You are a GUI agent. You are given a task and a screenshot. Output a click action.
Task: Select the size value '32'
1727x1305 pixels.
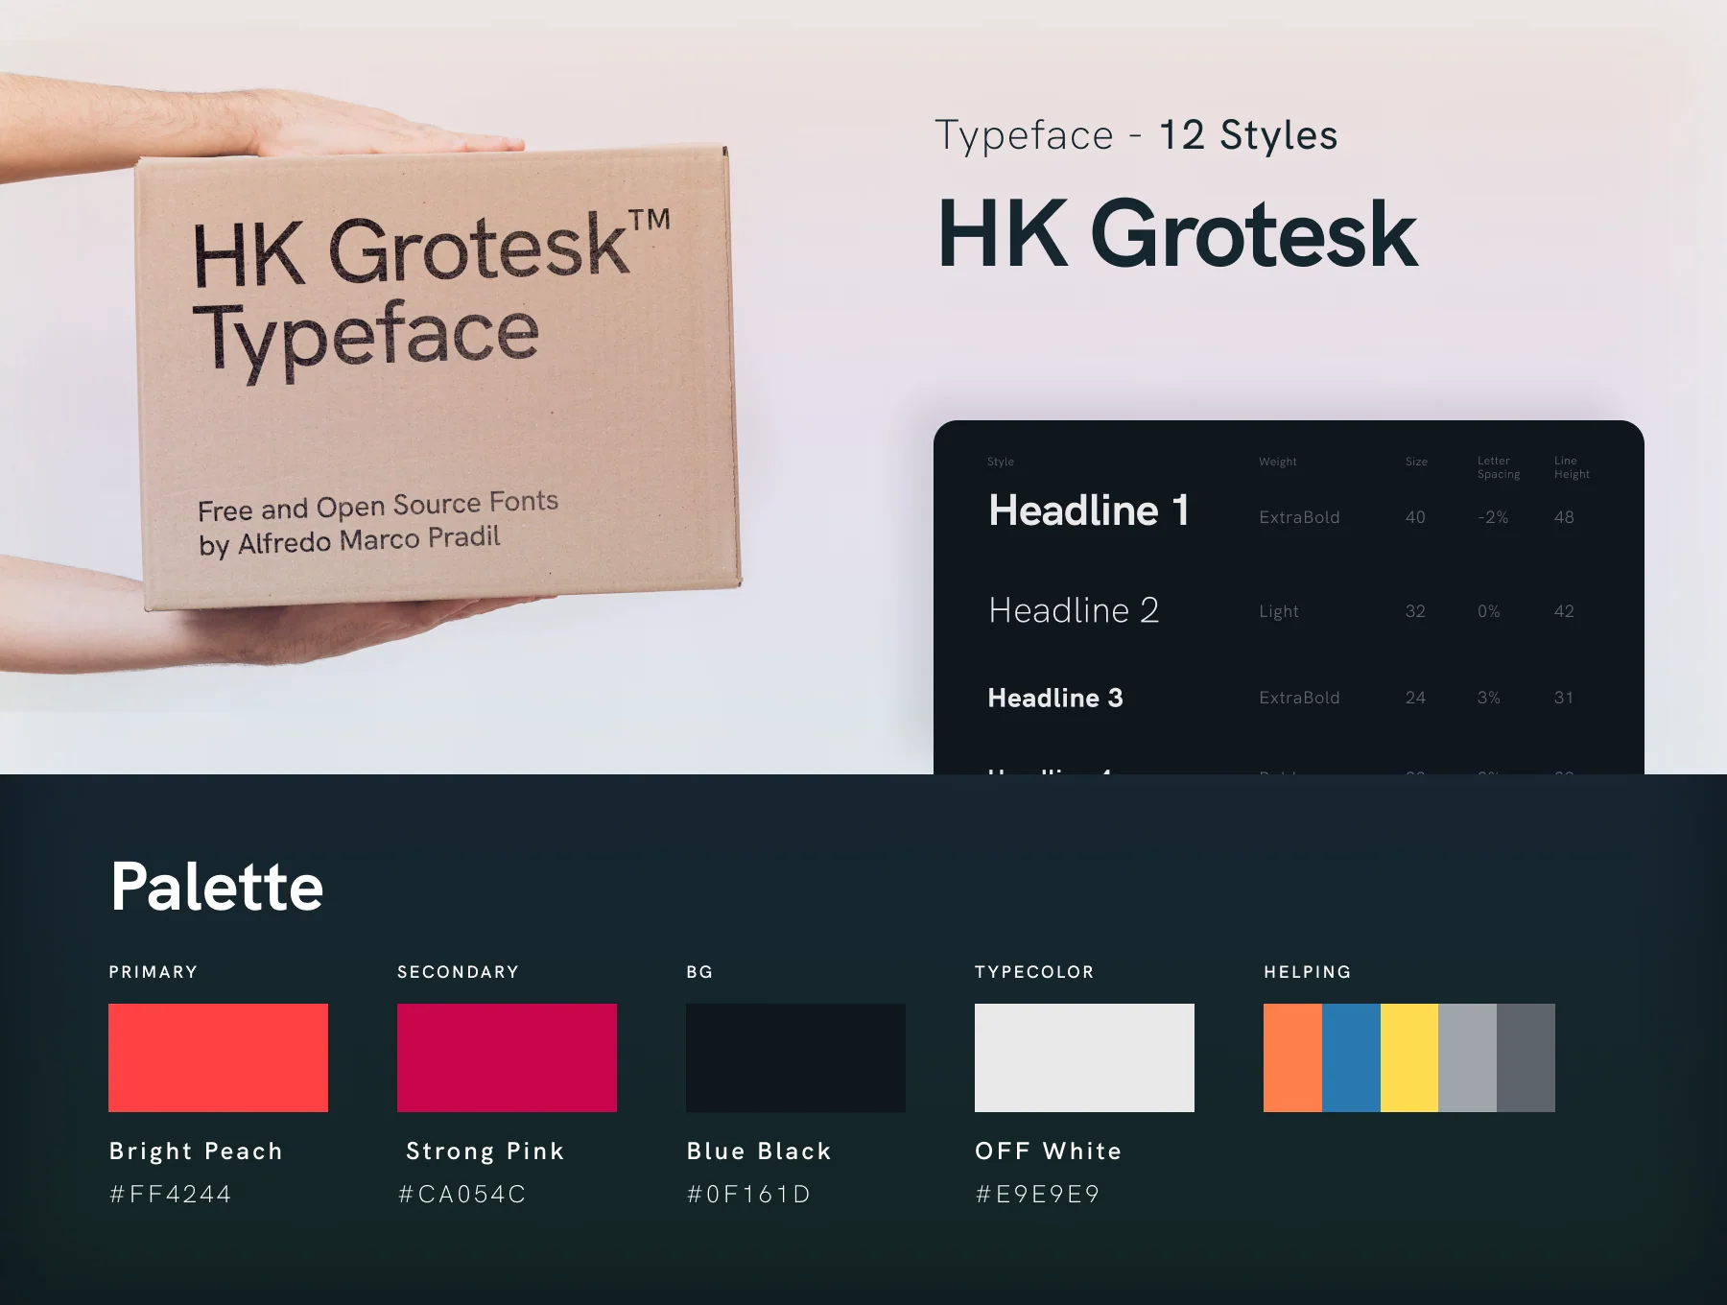pos(1415,611)
